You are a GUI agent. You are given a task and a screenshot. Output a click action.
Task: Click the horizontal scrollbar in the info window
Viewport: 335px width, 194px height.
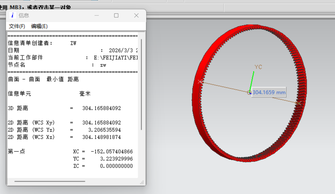tap(50, 181)
